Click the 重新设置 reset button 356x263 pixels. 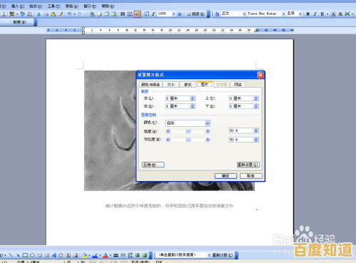click(x=248, y=165)
